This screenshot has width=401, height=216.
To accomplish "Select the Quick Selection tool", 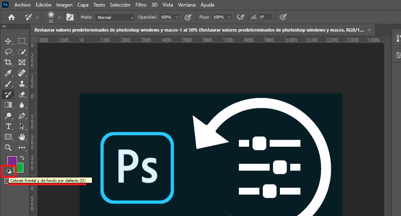I will 22,52.
